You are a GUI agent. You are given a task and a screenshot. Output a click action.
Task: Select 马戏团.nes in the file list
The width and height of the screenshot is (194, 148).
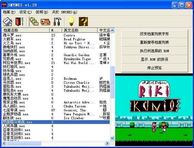tap(12, 83)
